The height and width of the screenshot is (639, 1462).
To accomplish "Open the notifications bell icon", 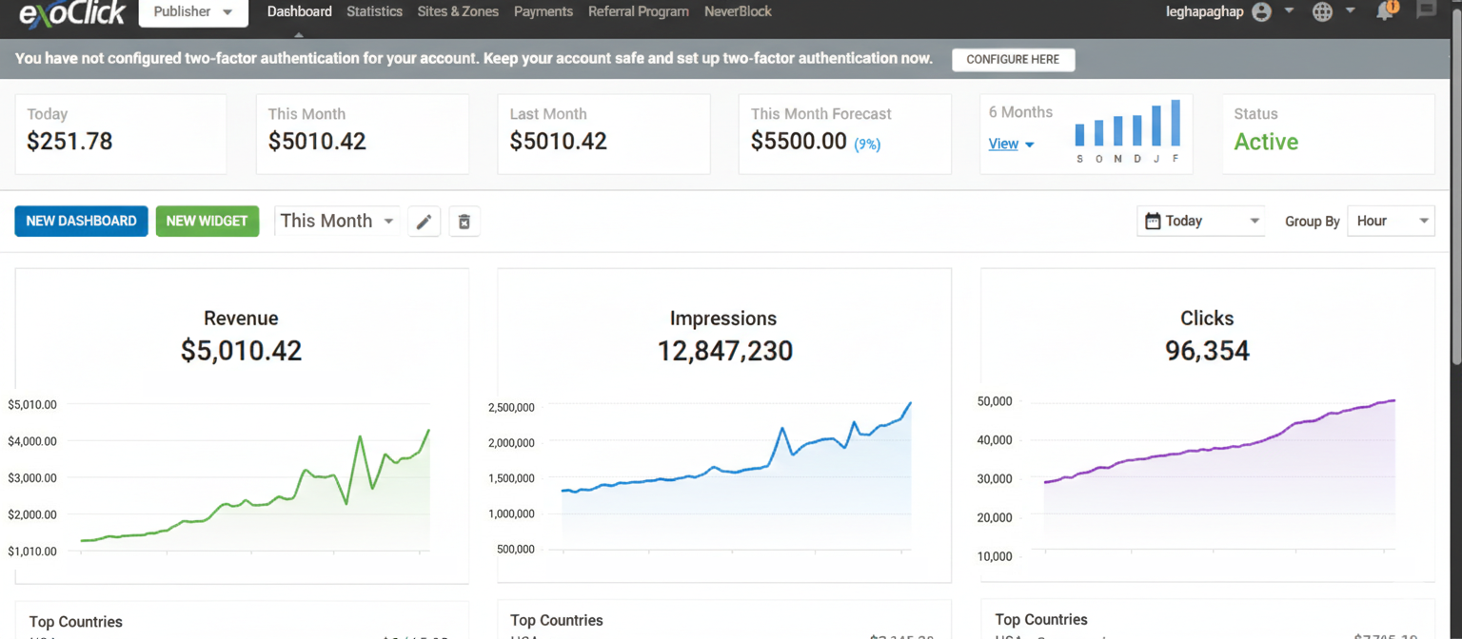I will point(1384,11).
